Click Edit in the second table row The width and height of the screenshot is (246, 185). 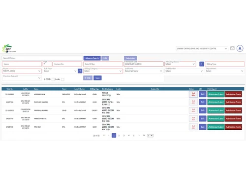[203, 102]
